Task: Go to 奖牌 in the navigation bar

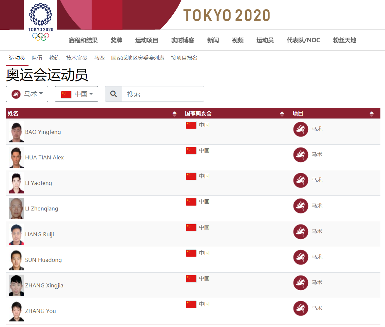Action: tap(116, 40)
